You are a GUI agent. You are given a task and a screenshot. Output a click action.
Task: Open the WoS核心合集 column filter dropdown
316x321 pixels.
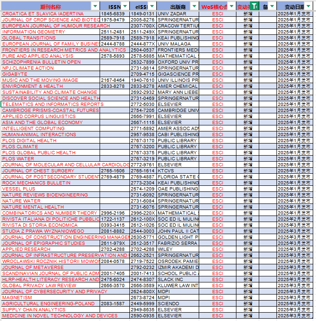pos(232,6)
